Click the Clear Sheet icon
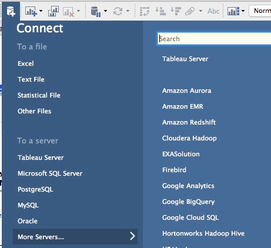271x248 pixels. pyautogui.click(x=68, y=12)
